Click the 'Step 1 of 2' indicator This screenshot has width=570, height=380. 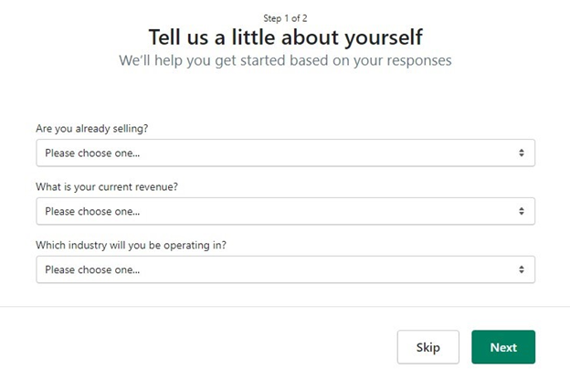285,17
